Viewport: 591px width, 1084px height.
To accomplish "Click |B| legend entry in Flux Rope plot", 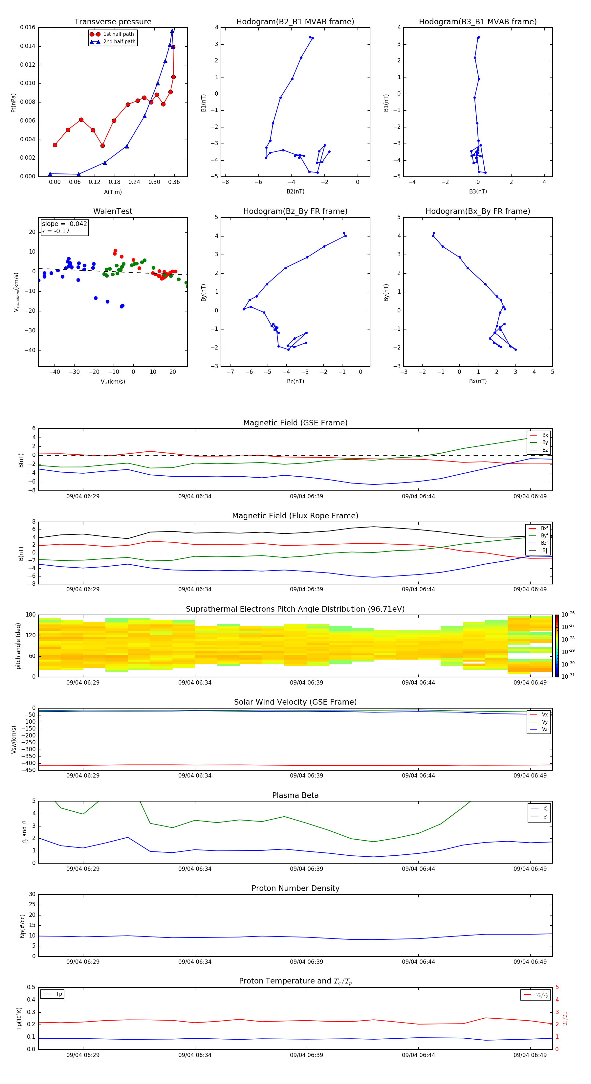I will point(538,551).
